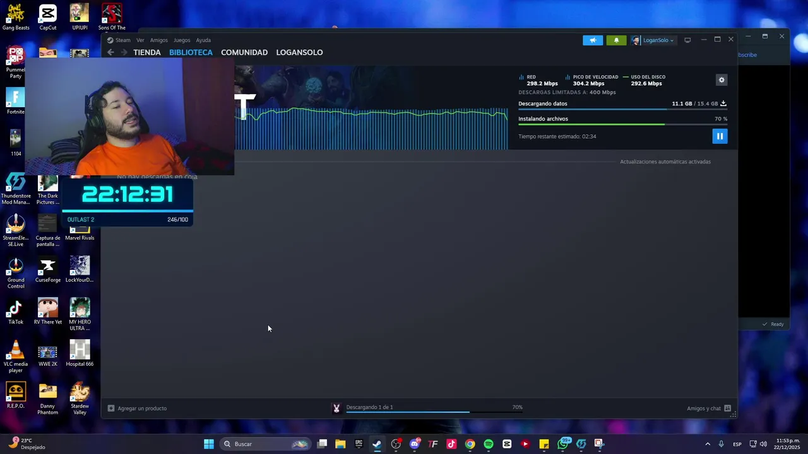Viewport: 808px width, 454px height.
Task: Open the COMUNIDAD tab
Action: coord(244,52)
